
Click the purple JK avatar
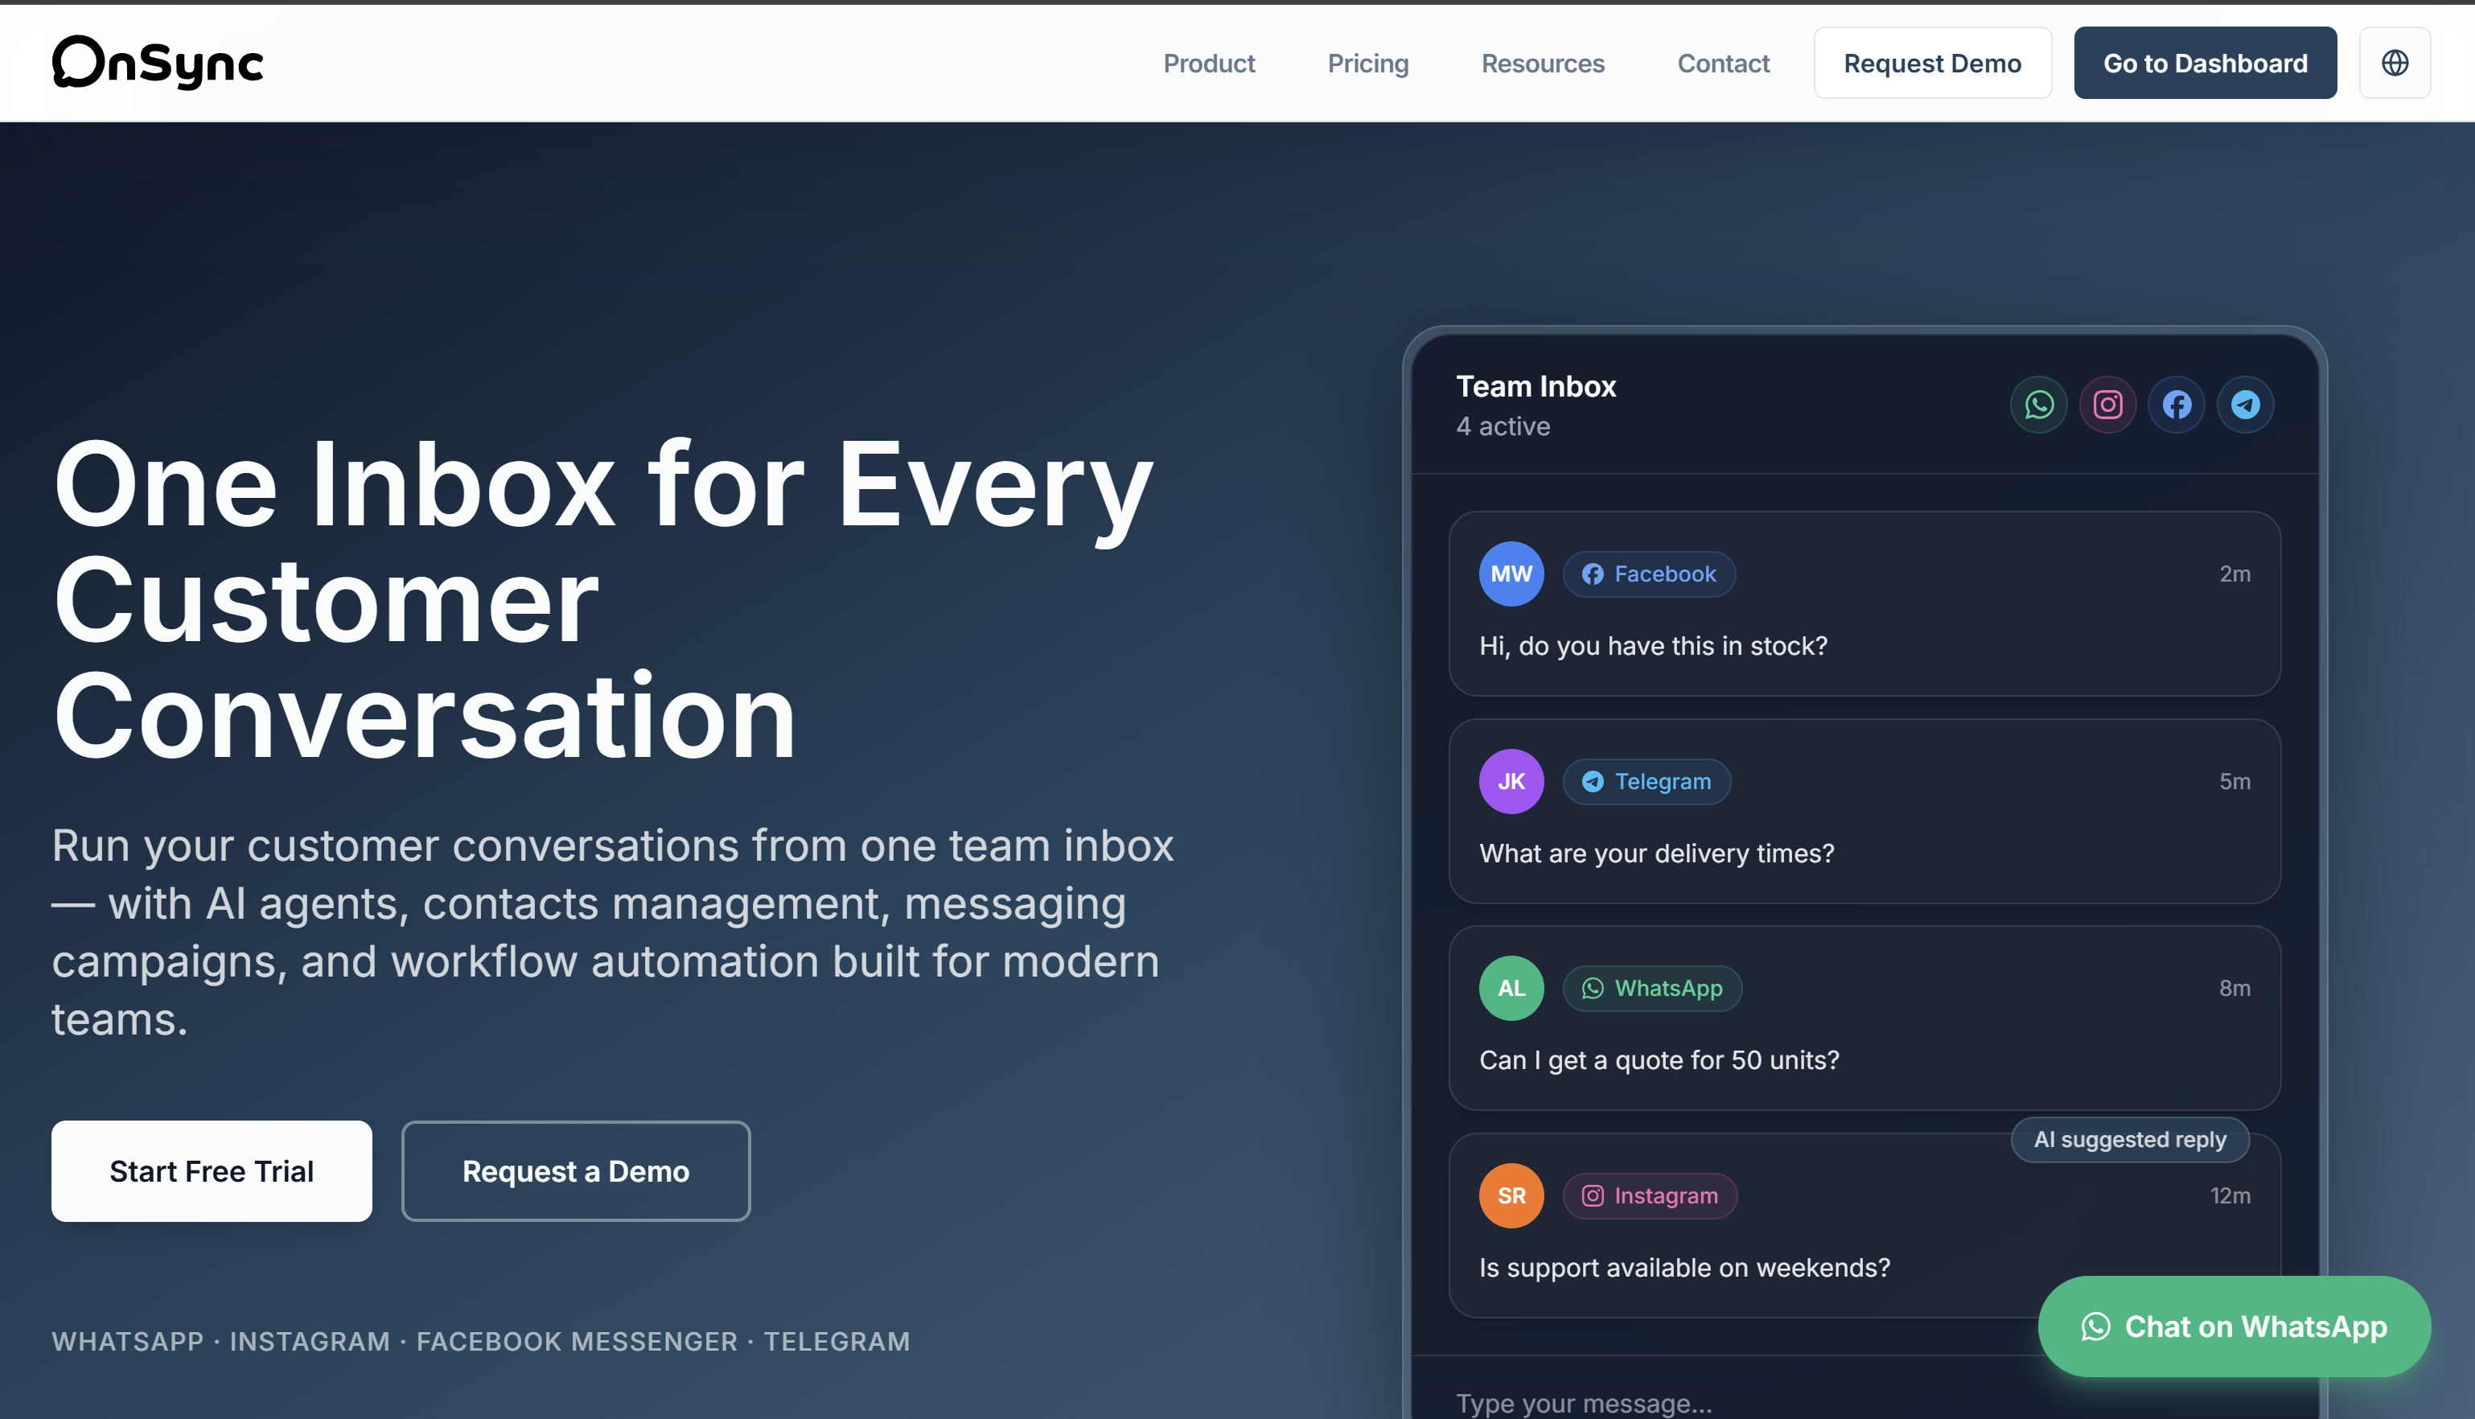click(x=1511, y=782)
